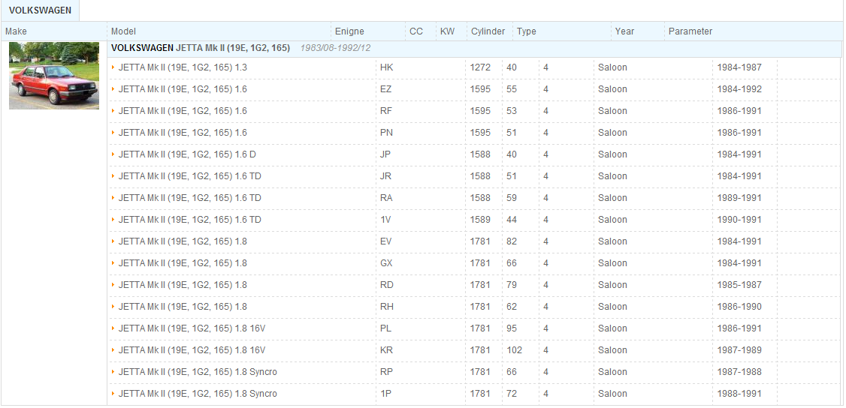Screen dimensions: 846x408
Task: Open JETTA 1.8 16V link with engine KR
Action: pos(192,349)
